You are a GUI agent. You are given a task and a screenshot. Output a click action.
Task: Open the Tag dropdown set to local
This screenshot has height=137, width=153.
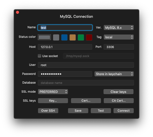point(119,37)
